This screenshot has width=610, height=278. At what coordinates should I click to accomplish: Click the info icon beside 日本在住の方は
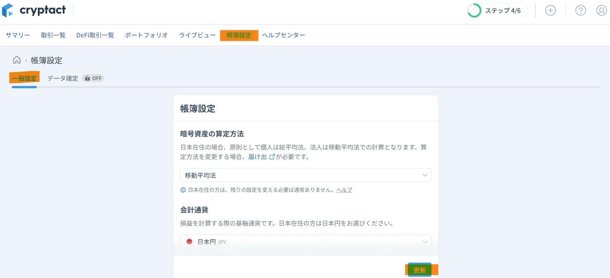point(183,190)
